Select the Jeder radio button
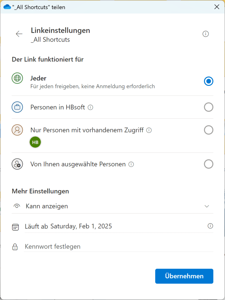Image resolution: width=225 pixels, height=300 pixels. (x=209, y=81)
